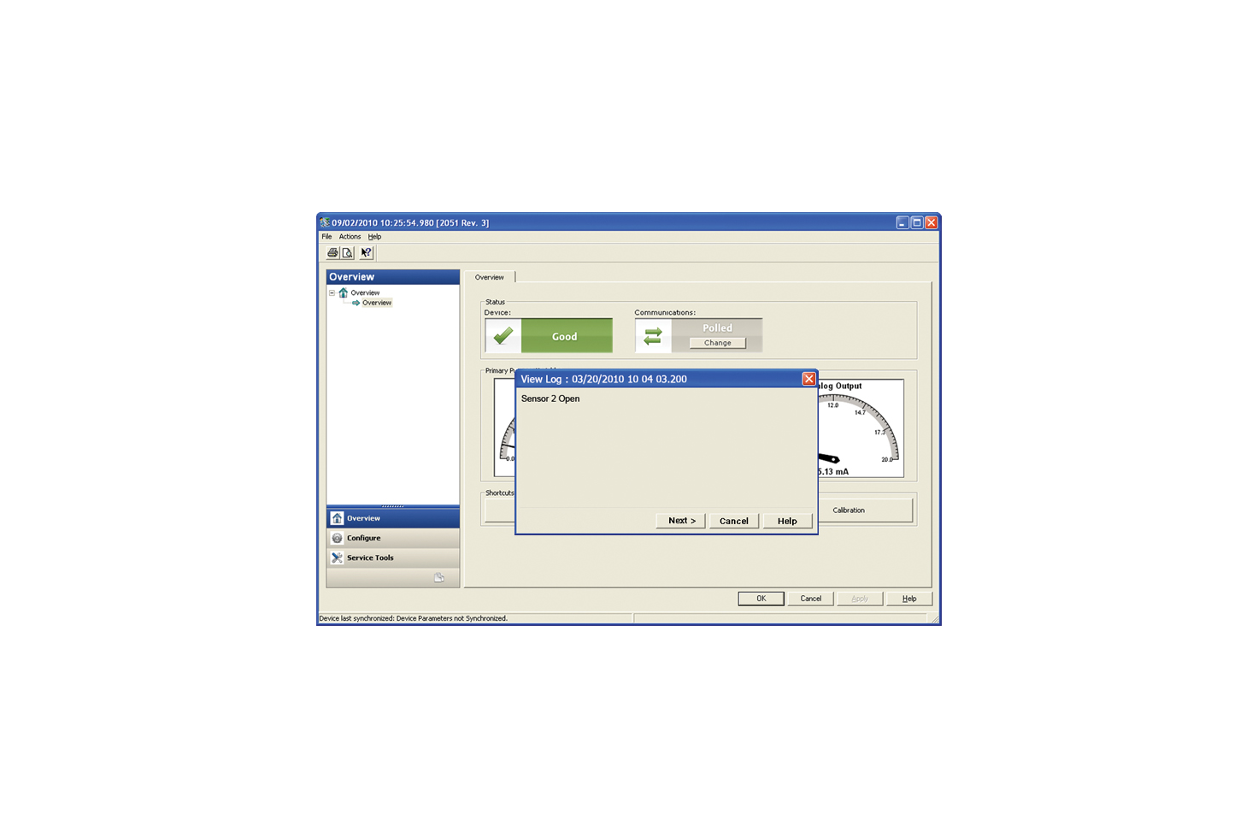This screenshot has width=1258, height=838.
Task: Click Help in the View Log dialog
Action: coord(788,521)
